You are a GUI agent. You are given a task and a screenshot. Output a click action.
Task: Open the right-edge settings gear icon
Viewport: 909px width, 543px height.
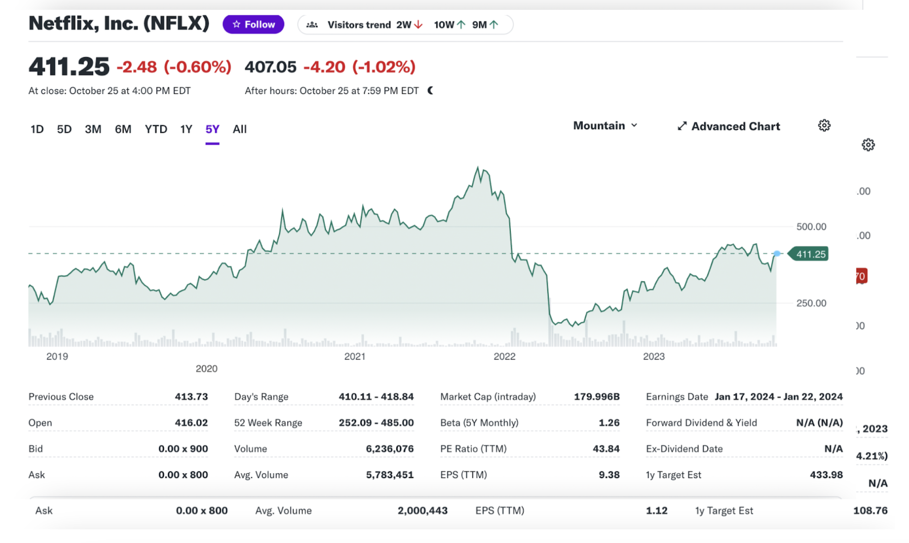point(868,145)
